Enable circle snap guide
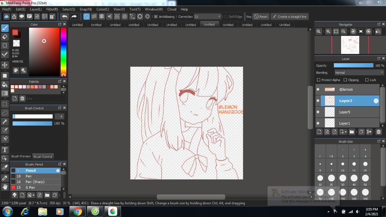The height and width of the screenshot is (217, 386). [124, 17]
